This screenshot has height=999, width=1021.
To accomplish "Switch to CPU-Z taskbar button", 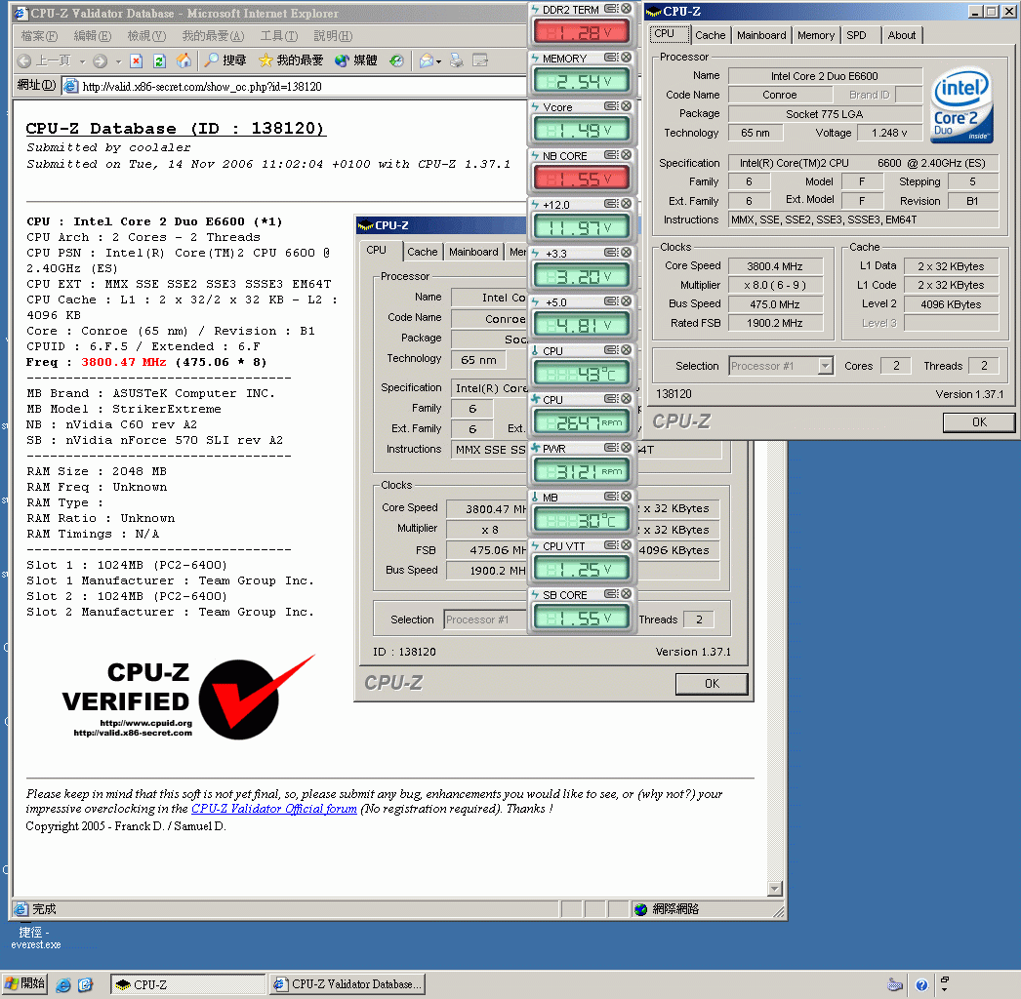I will pos(188,984).
